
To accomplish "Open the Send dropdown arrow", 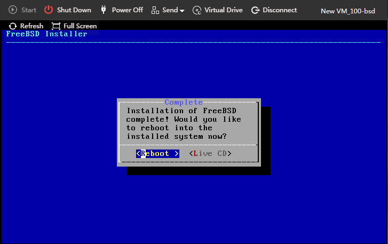I will pyautogui.click(x=182, y=11).
